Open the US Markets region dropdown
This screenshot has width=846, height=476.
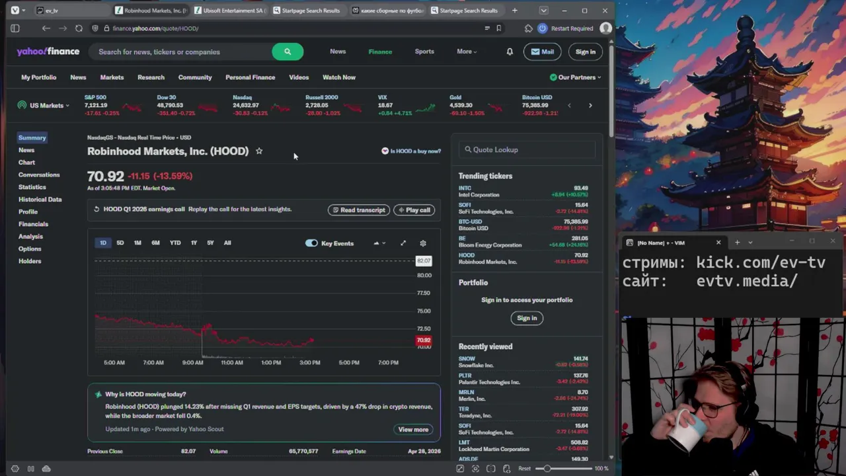44,105
